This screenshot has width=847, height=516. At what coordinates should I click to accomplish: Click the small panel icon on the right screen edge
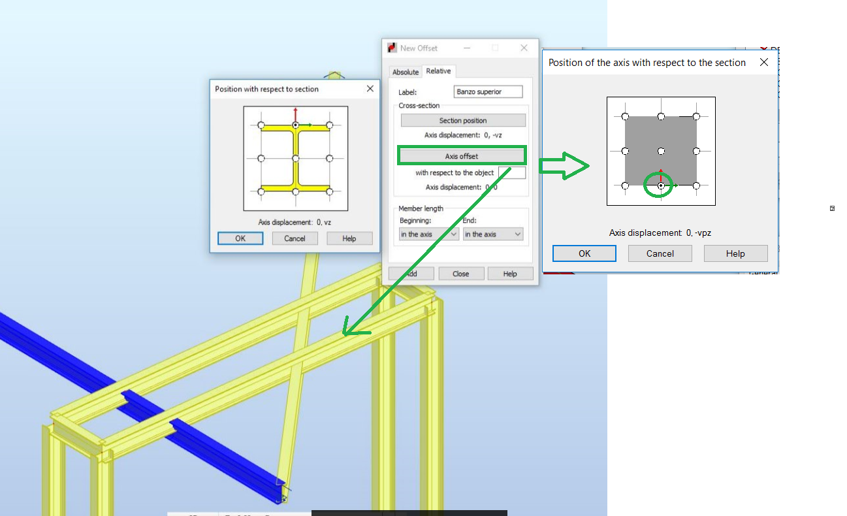pos(832,208)
